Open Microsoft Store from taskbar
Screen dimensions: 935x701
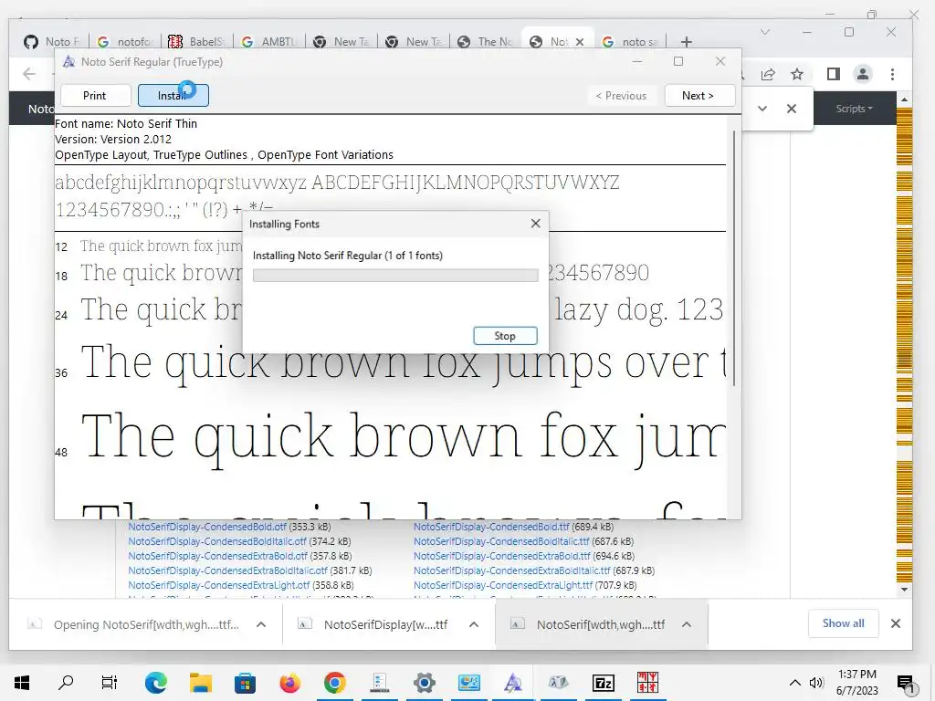[x=245, y=683]
